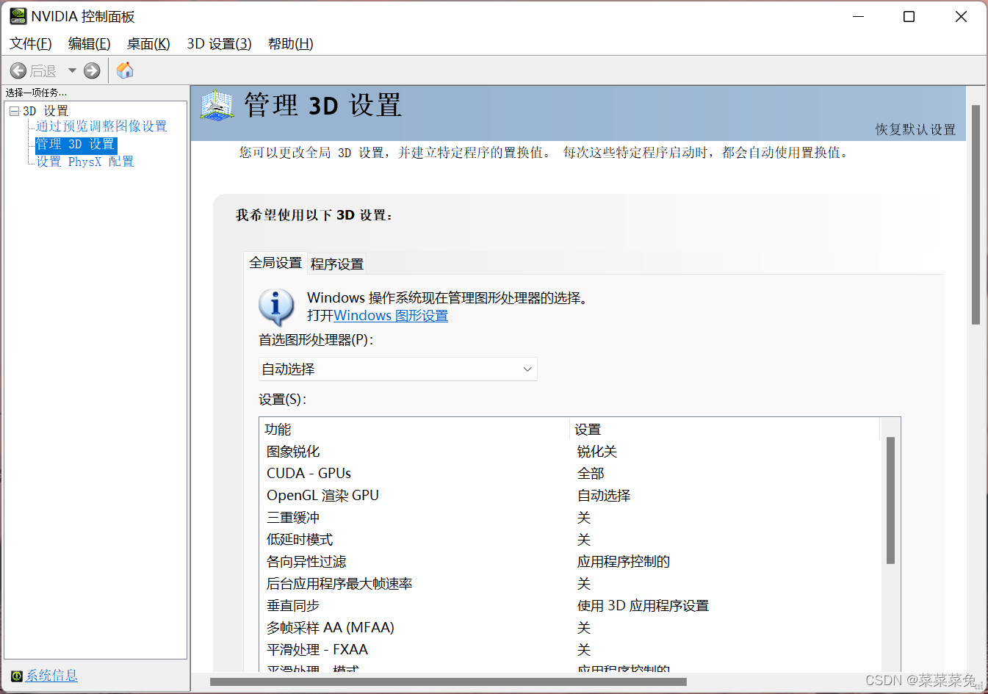Screen dimensions: 988x694
Task: Select 管理 3D 设置 tree item
Action: [x=76, y=144]
